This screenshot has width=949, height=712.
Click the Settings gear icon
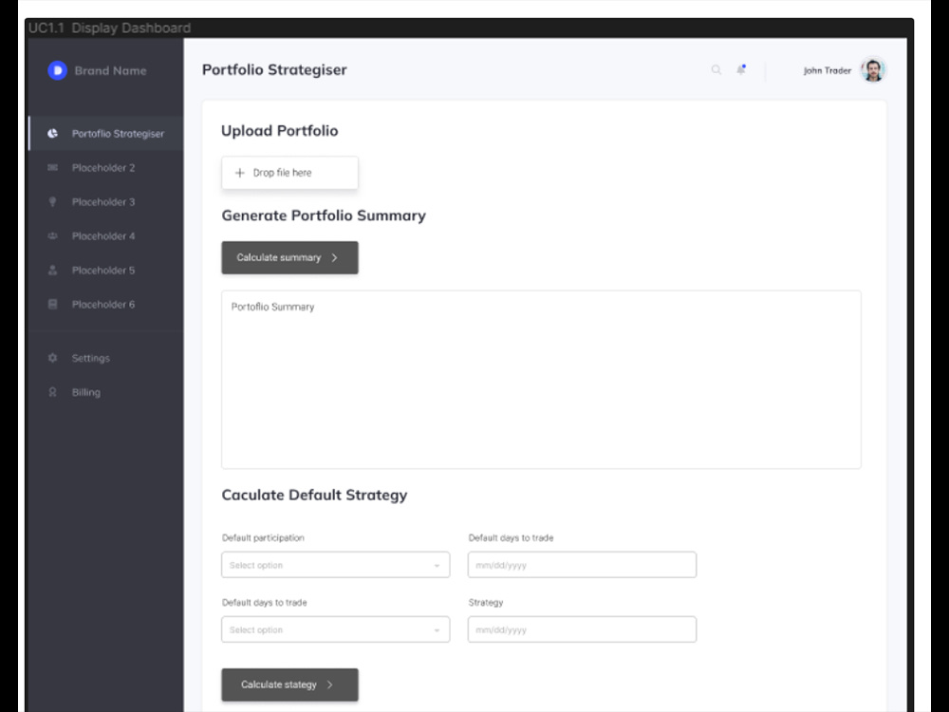[x=52, y=358]
